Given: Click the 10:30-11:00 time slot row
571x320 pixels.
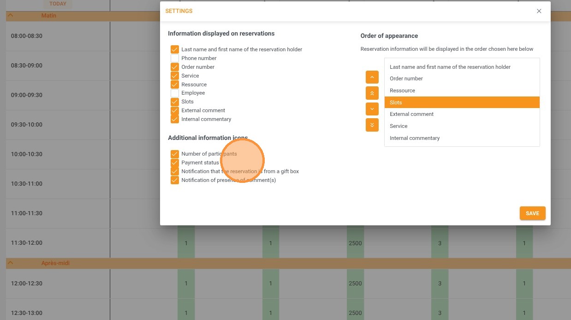Looking at the screenshot, I should click(58, 184).
